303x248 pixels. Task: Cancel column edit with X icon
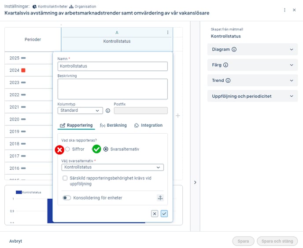pyautogui.click(x=155, y=214)
